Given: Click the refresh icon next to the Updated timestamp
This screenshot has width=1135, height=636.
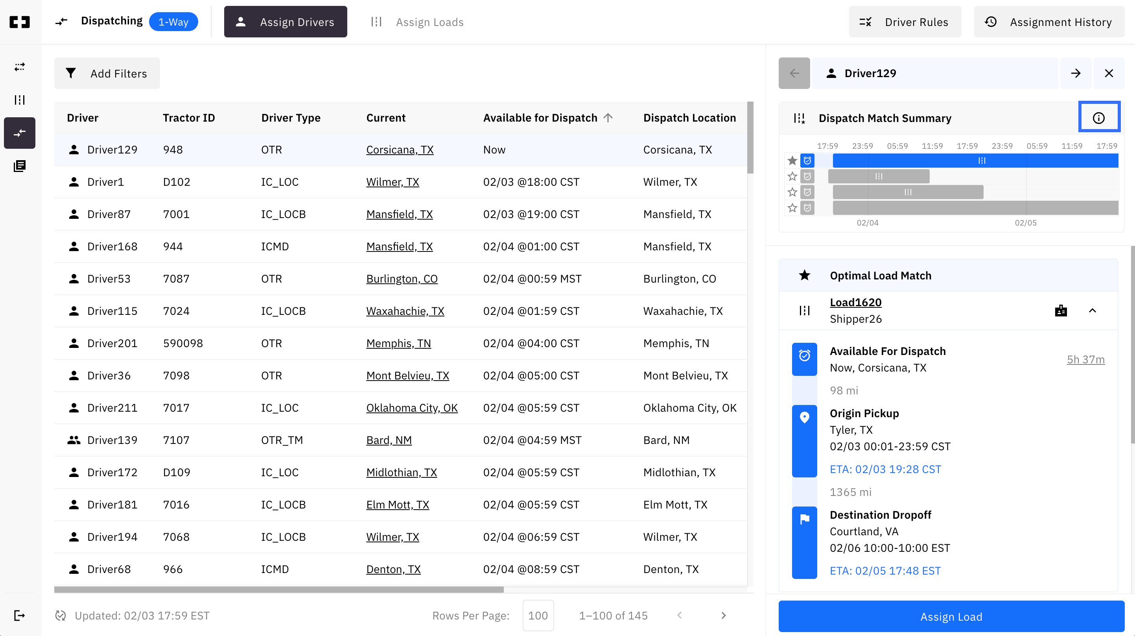Looking at the screenshot, I should pos(60,615).
